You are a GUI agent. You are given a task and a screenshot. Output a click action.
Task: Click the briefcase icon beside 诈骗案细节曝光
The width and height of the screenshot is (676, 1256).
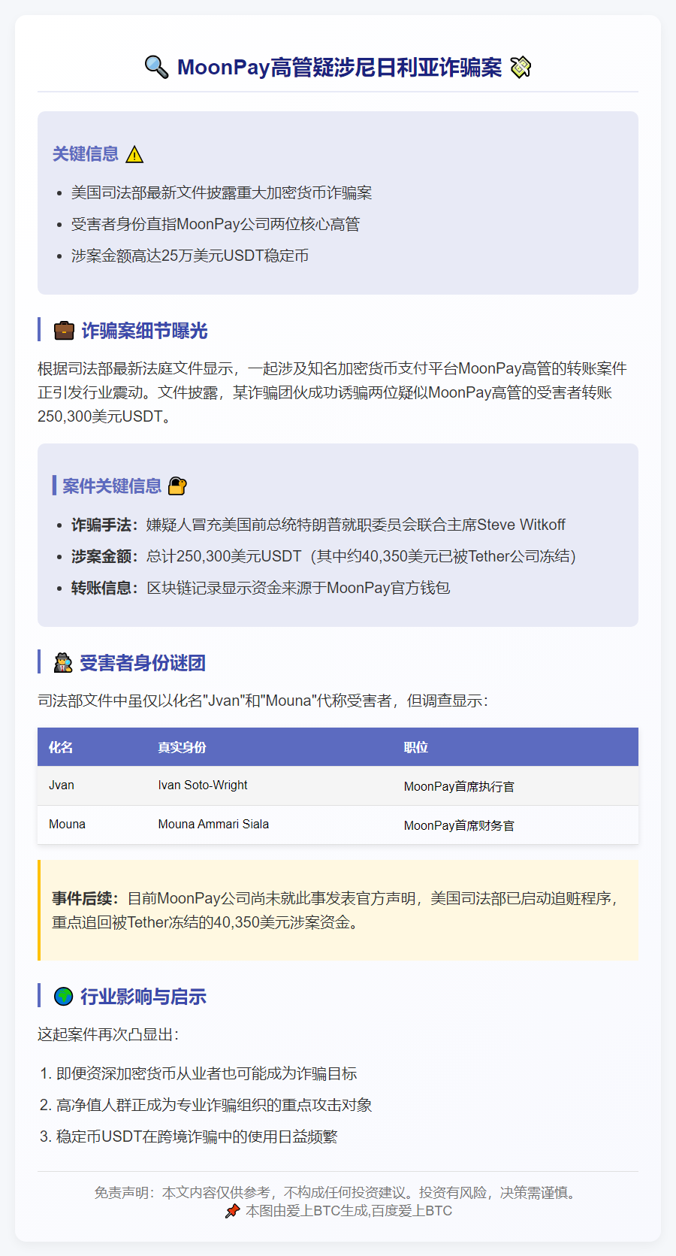(64, 331)
